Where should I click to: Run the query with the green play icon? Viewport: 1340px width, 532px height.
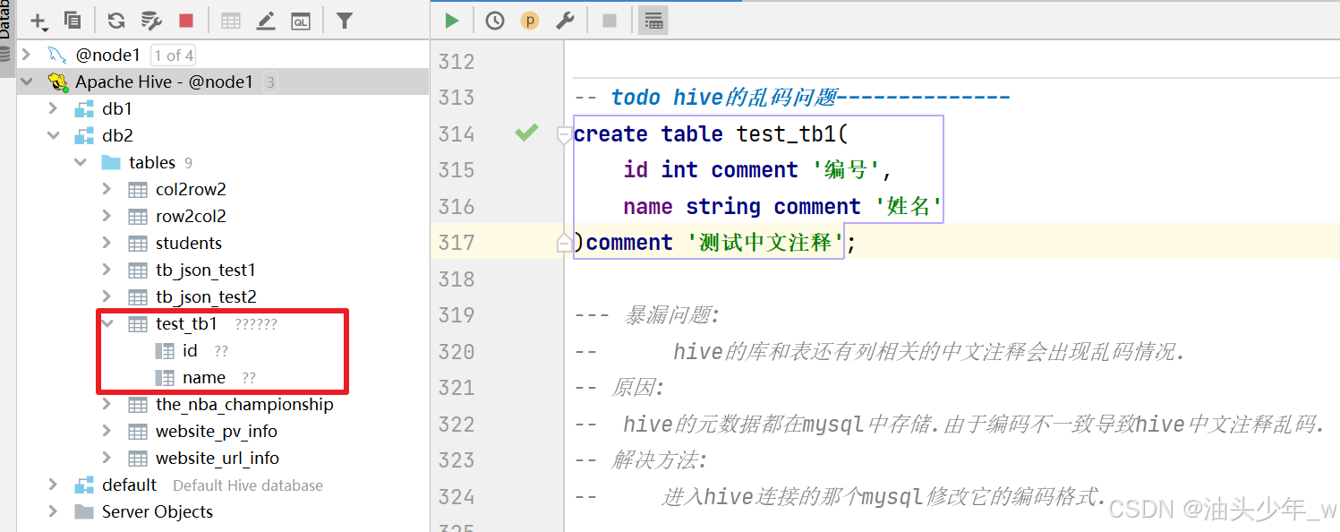pos(452,20)
